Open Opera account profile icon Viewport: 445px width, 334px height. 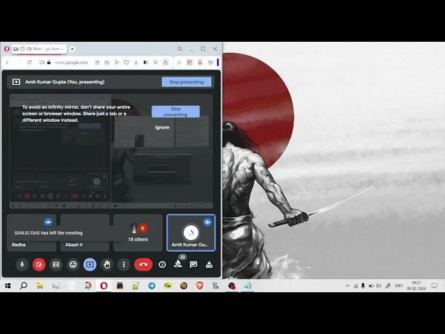[x=165, y=62]
